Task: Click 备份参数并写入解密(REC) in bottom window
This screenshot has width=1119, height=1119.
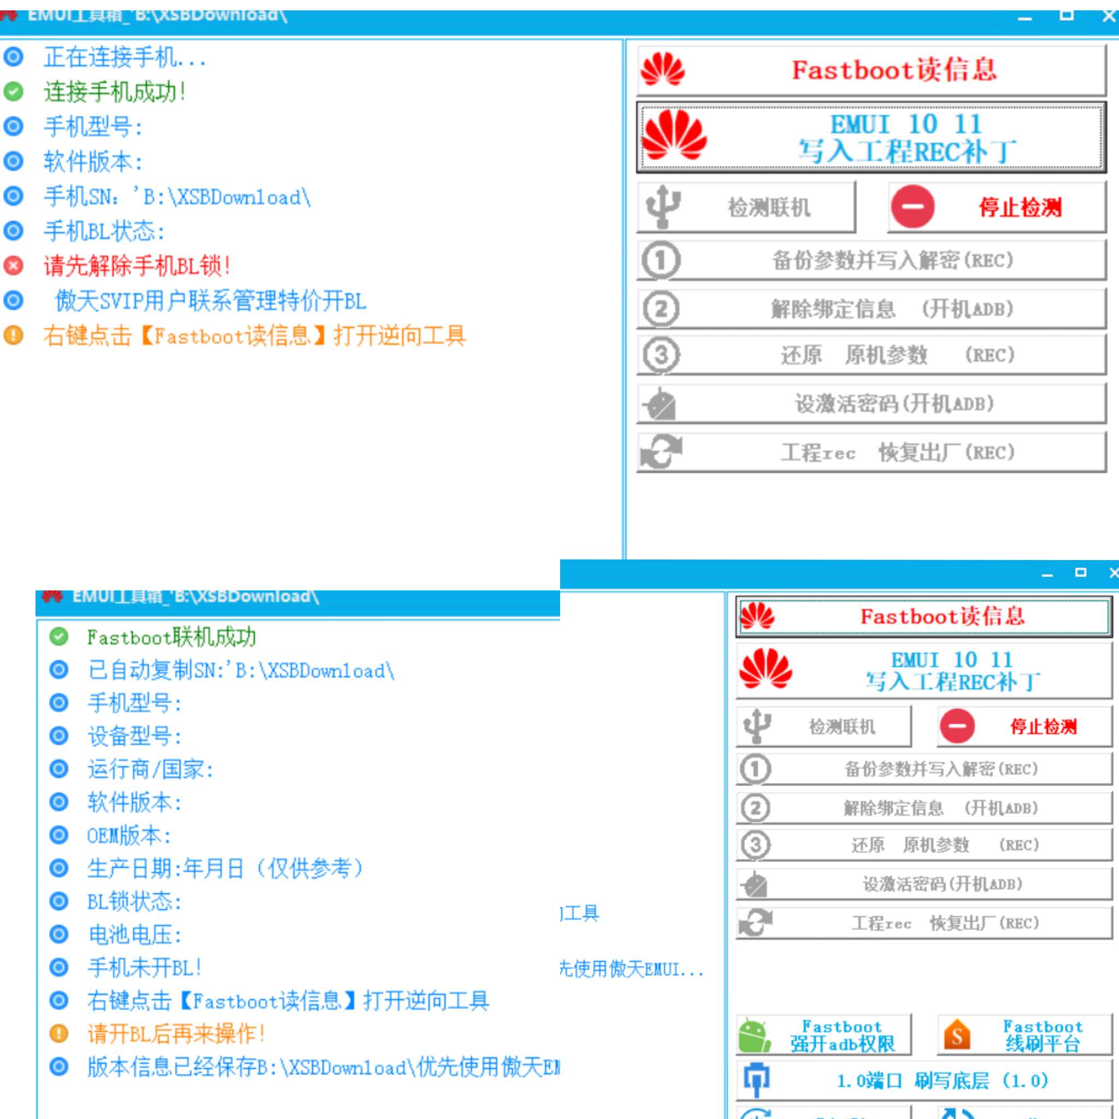Action: tap(924, 769)
